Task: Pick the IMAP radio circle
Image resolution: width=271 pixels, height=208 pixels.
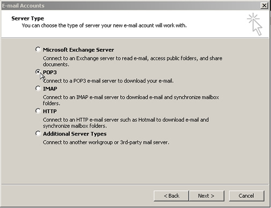Action: (x=38, y=88)
